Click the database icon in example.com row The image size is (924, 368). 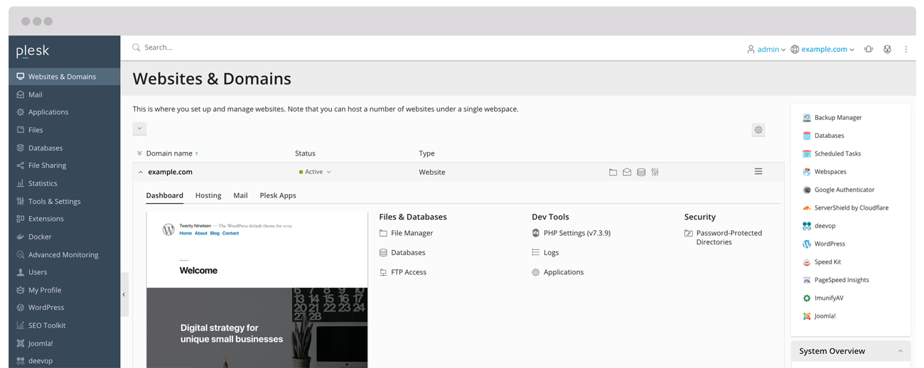(641, 172)
